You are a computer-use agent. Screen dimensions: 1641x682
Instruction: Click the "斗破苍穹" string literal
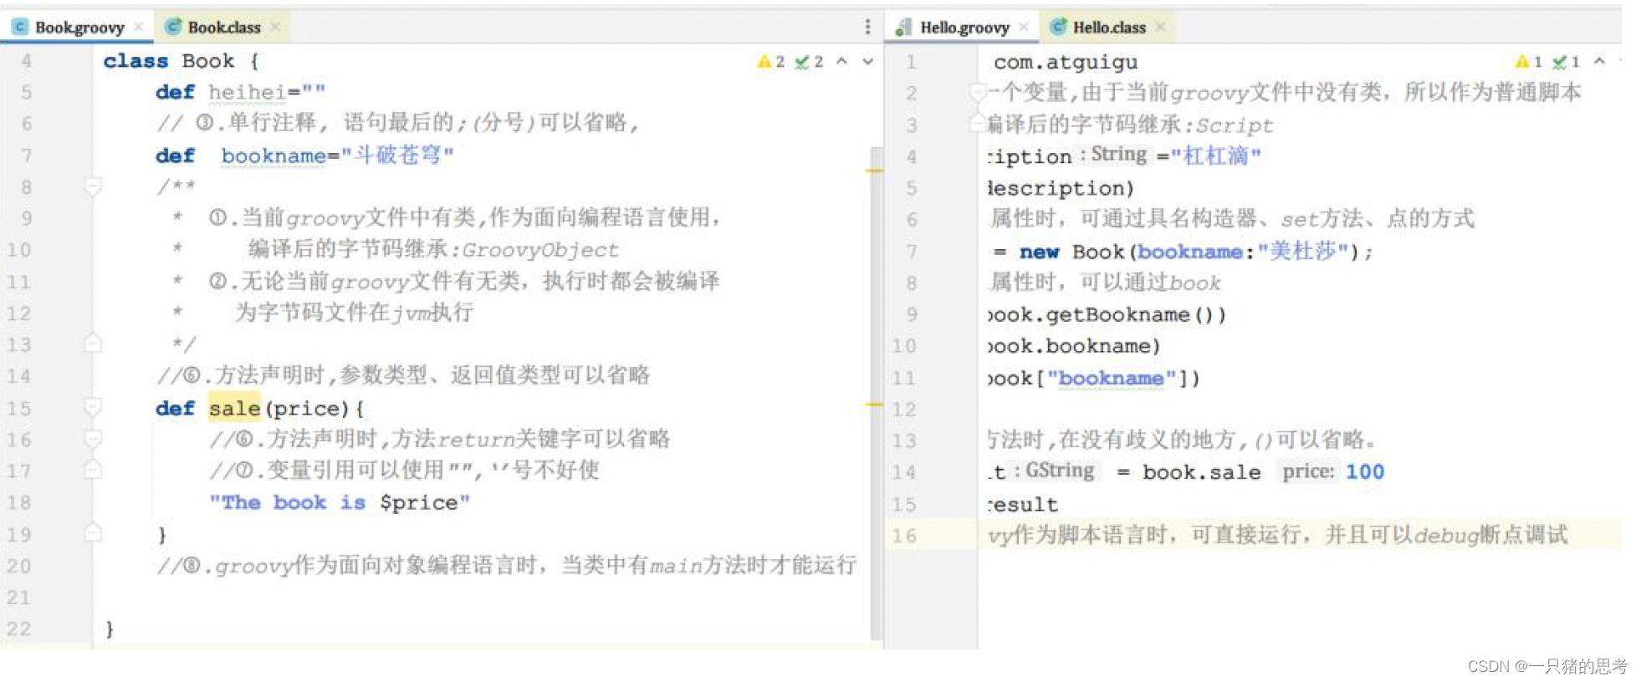[x=397, y=155]
